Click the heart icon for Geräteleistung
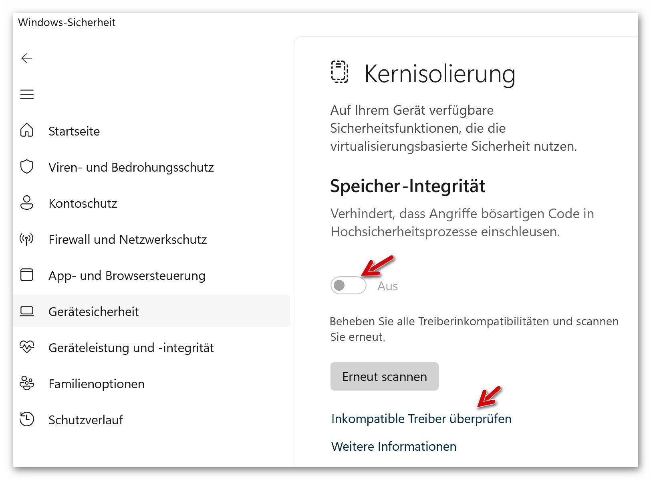The image size is (651, 480). click(27, 347)
